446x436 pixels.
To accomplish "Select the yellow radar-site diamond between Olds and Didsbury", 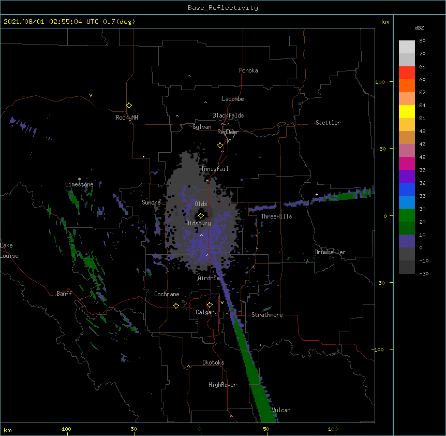I will [x=201, y=216].
